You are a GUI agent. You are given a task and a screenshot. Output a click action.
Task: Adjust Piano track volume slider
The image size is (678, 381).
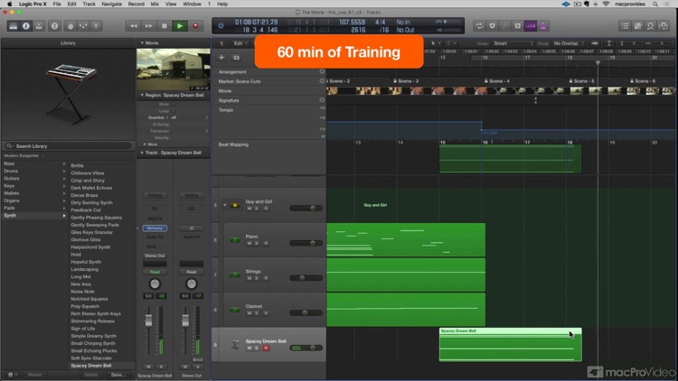click(306, 243)
